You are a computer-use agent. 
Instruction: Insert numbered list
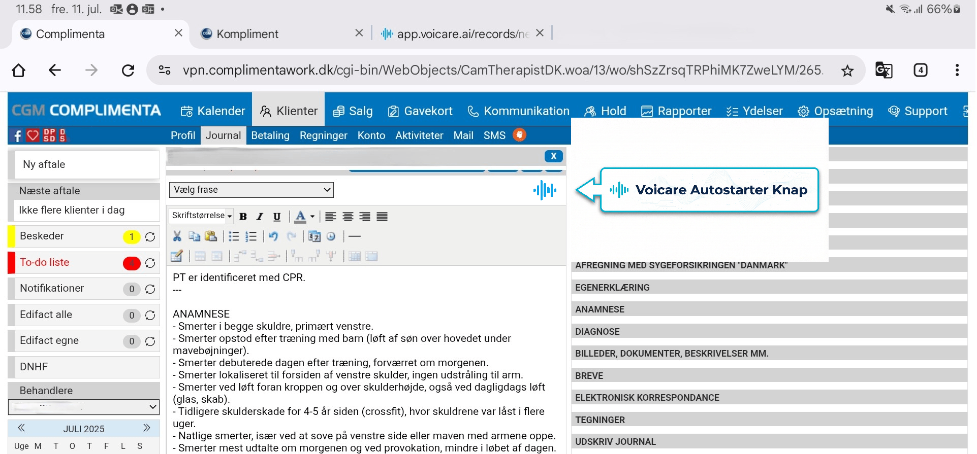[251, 236]
